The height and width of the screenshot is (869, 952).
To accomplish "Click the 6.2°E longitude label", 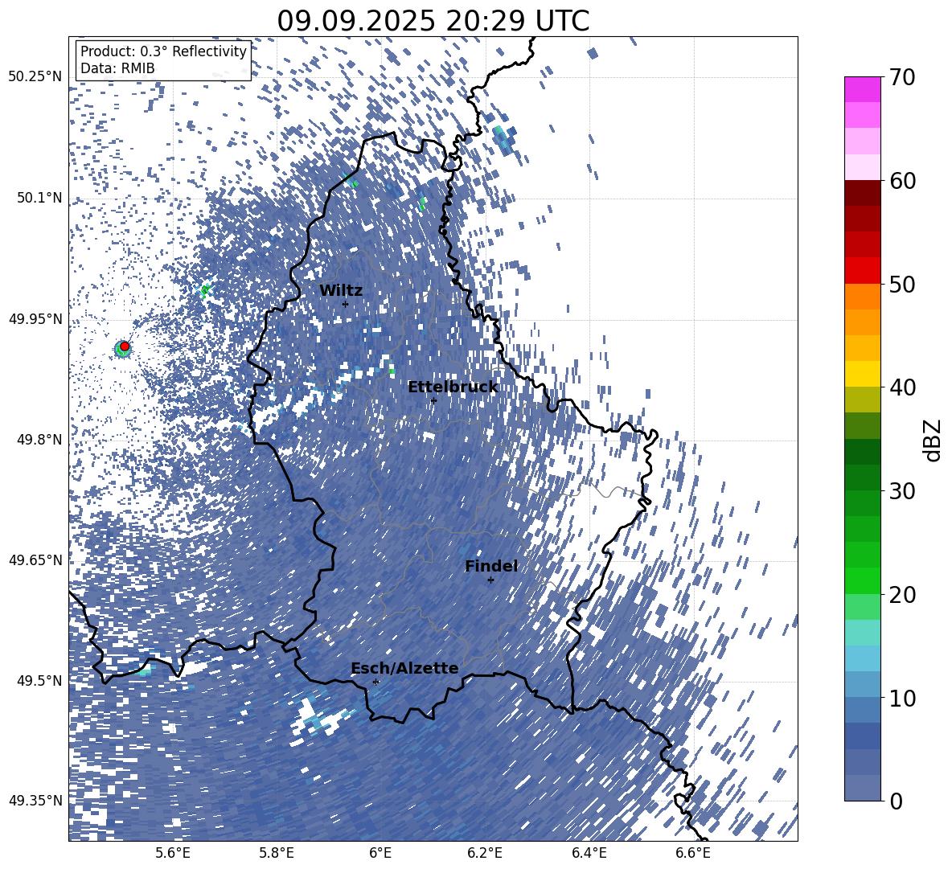I will [x=485, y=853].
